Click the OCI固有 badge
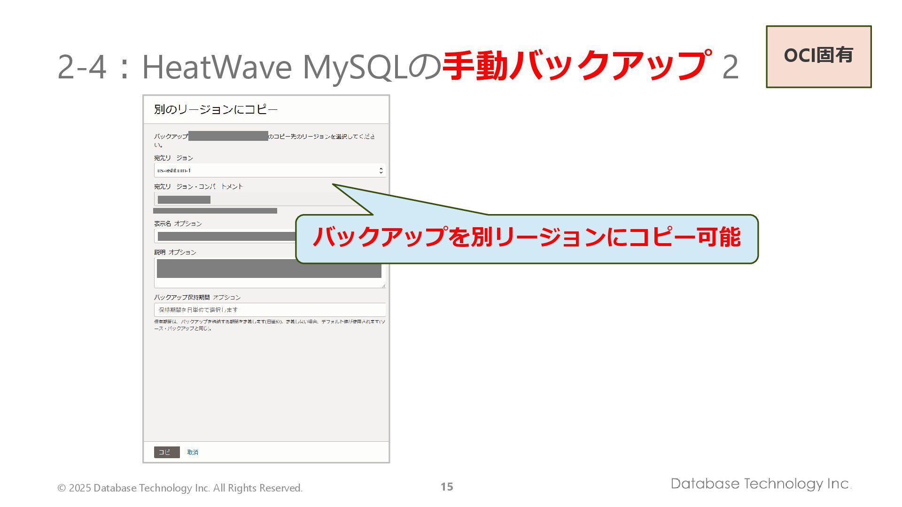 tap(819, 56)
